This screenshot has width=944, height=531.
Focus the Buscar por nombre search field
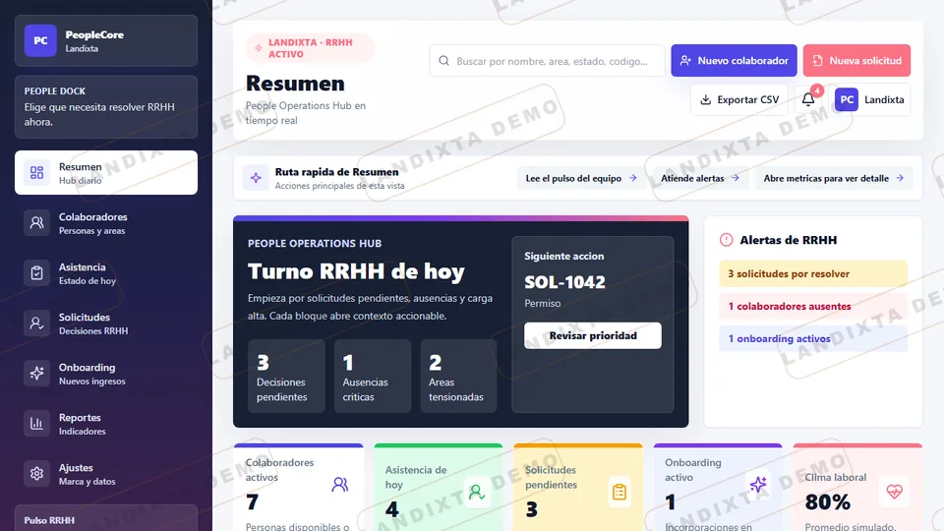point(547,61)
